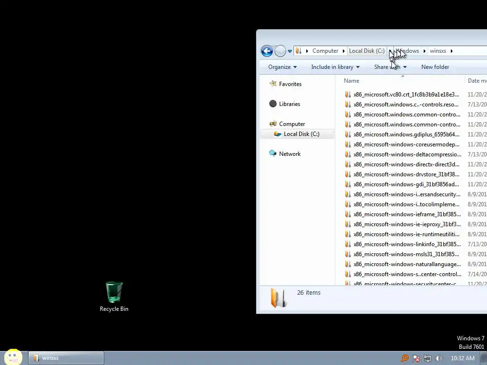Image resolution: width=487 pixels, height=365 pixels.
Task: Go to Local Disk (C:) breadcrumb segment
Action: (x=367, y=51)
